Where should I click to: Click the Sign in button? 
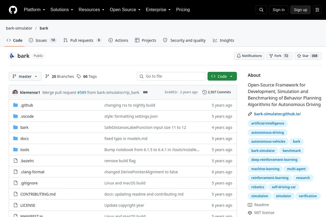(x=278, y=10)
